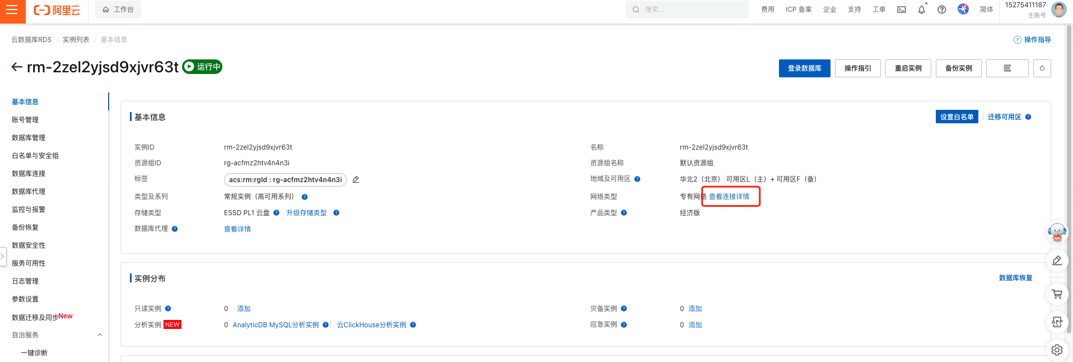Click the help icon next to 应急实例
Screen dimensions: 1073x362
point(624,325)
